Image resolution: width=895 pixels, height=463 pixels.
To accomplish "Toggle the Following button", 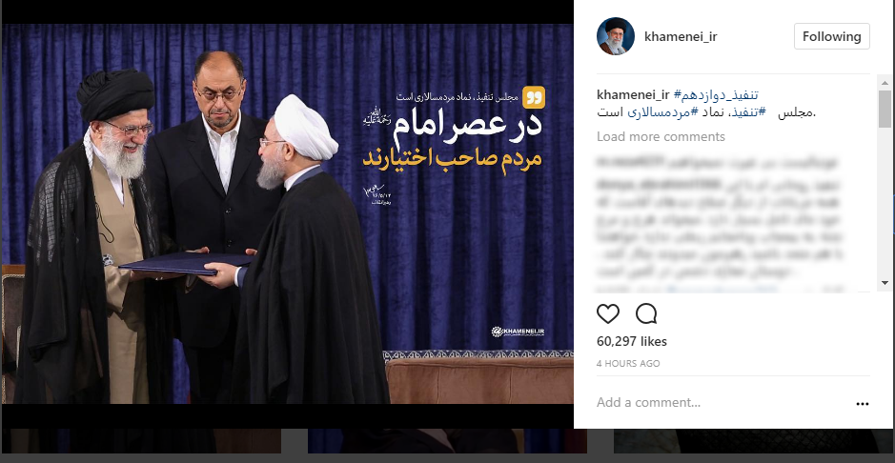I will point(832,36).
